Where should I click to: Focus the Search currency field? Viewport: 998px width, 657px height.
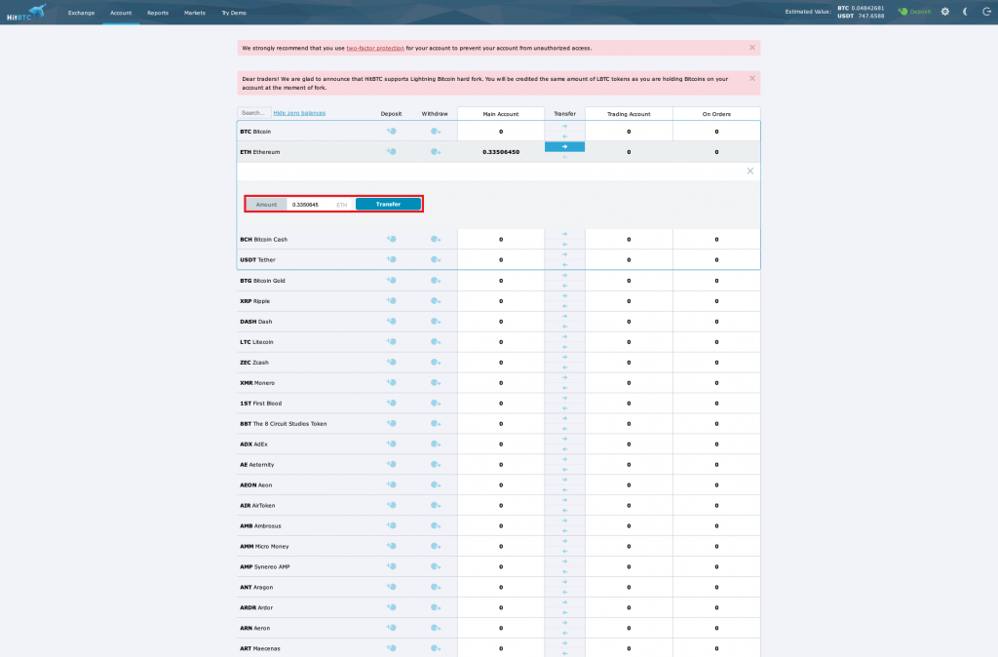254,113
